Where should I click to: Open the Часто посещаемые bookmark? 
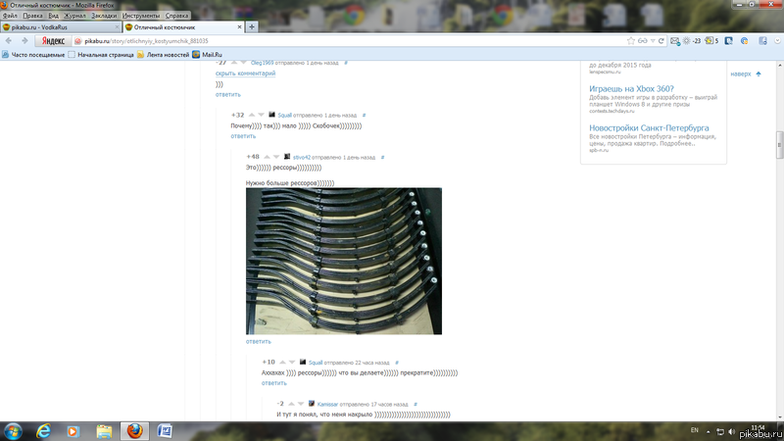pos(33,55)
